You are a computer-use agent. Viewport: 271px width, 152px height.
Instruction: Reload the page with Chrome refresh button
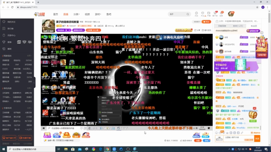[12, 7]
